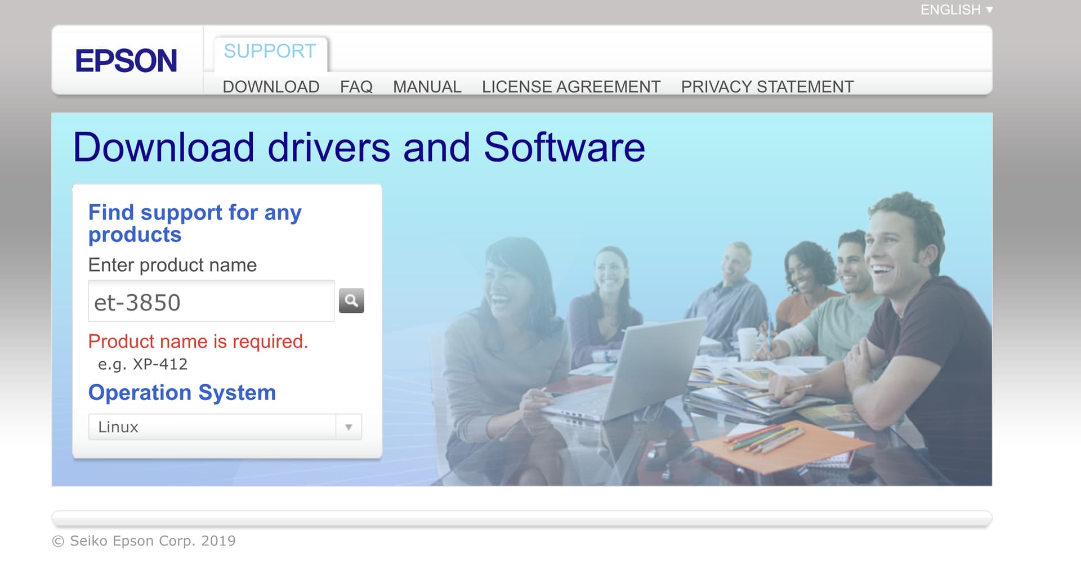Open the DOWNLOAD menu item
The height and width of the screenshot is (566, 1081).
271,87
